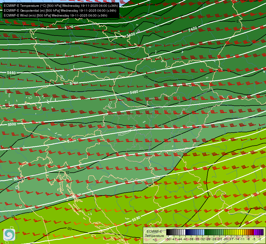Click the -8 tick label in the legend
Screen dimensions: 266x244
248,239
